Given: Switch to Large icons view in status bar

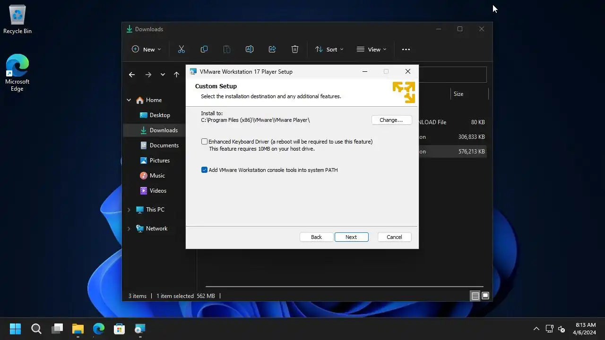Looking at the screenshot, I should pos(485,296).
